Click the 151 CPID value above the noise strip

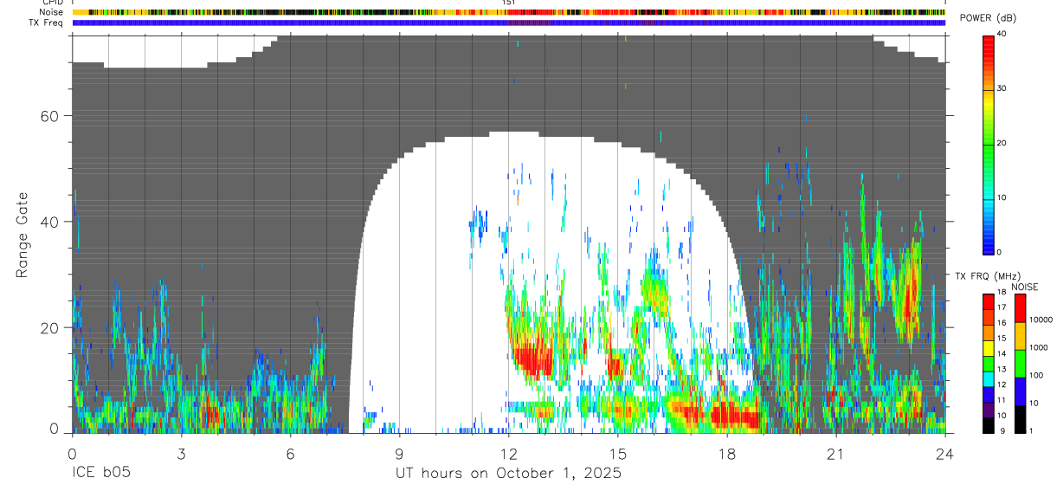508,3
